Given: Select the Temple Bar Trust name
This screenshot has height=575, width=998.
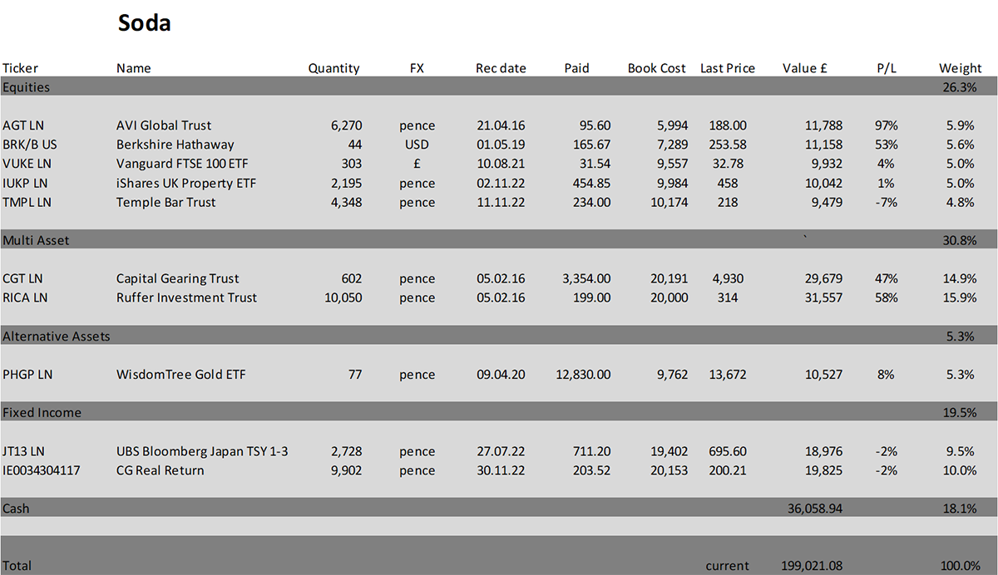Looking at the screenshot, I should pyautogui.click(x=166, y=202).
